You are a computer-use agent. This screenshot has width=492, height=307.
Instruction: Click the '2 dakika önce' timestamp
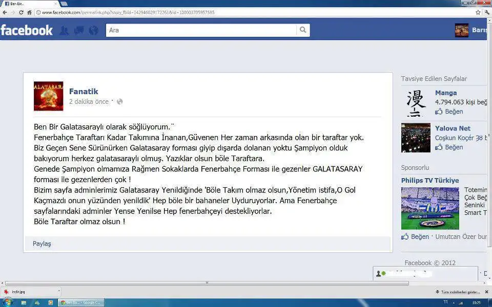click(89, 101)
